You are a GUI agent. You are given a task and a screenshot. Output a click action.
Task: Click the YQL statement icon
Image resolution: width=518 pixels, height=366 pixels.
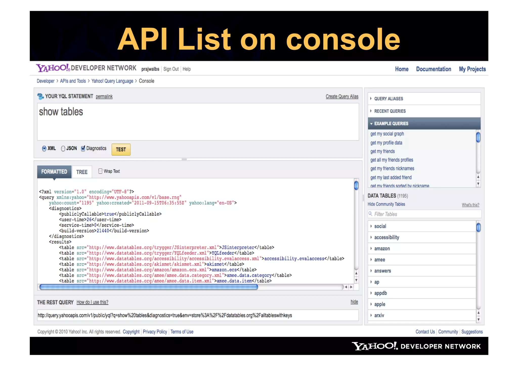click(40, 96)
